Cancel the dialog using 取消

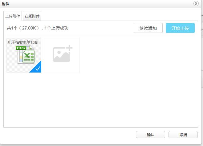click(183, 135)
